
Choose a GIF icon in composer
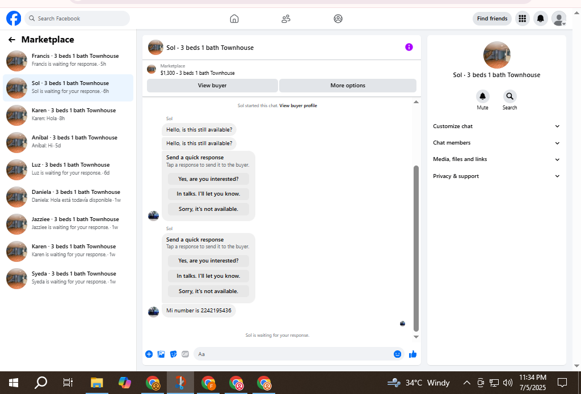click(x=186, y=354)
